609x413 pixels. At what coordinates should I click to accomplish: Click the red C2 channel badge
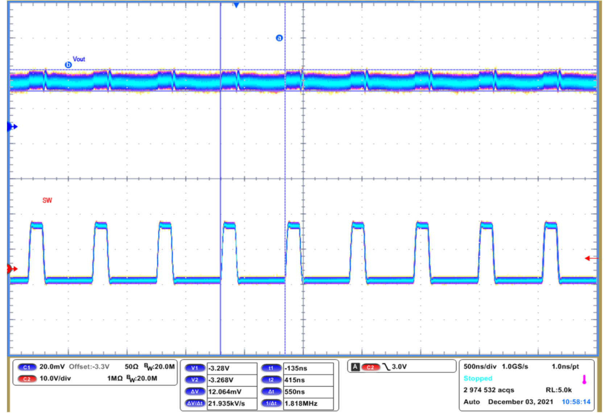pyautogui.click(x=27, y=379)
